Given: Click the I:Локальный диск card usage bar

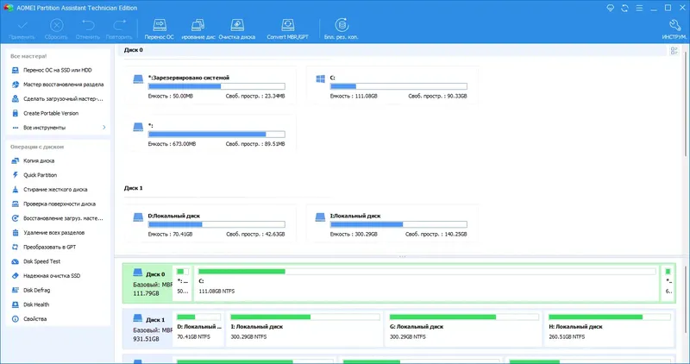Looking at the screenshot, I should tap(398, 224).
